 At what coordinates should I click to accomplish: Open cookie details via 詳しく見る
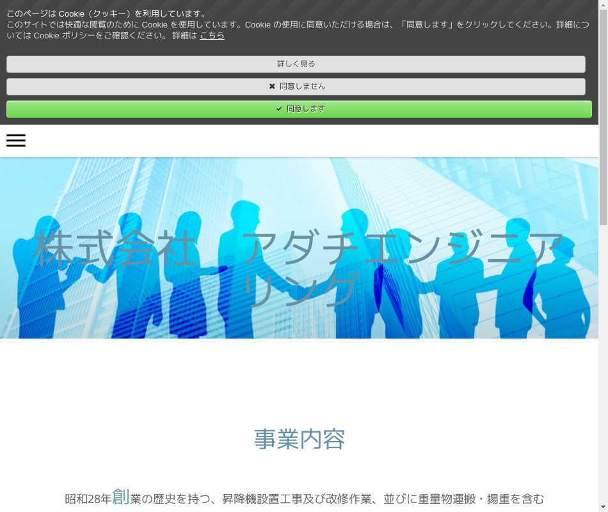click(296, 64)
